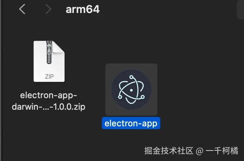Click the arm64 folder title
Viewport: 244px width, 161px height.
pos(83,9)
